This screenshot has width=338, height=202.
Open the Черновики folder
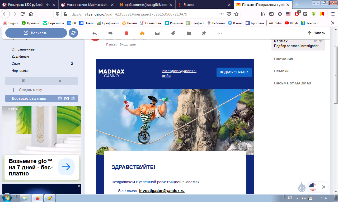click(20, 71)
